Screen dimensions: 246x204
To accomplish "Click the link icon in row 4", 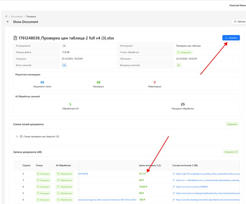I will tap(173, 187).
